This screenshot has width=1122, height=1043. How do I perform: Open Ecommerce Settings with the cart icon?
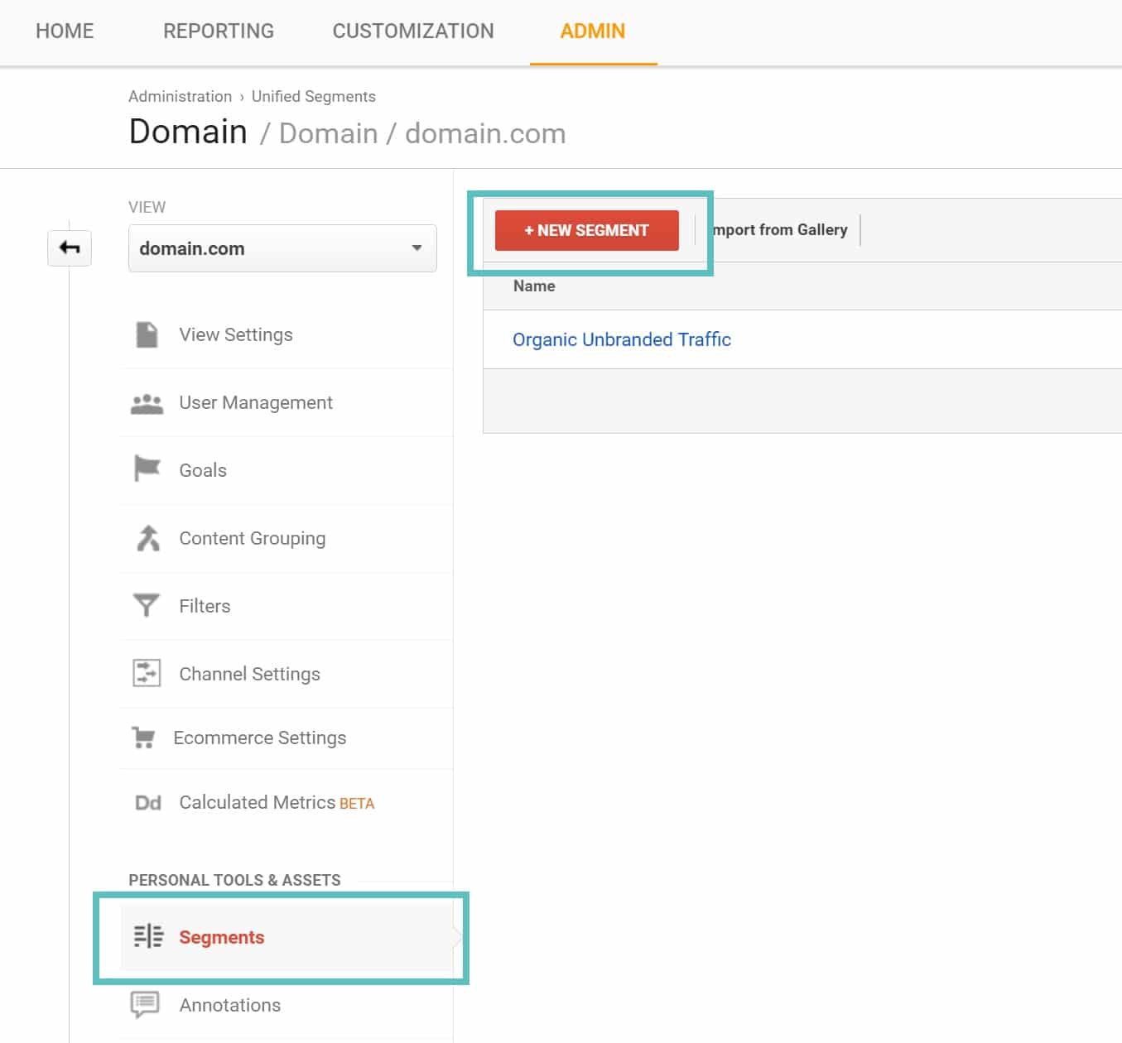[x=146, y=738]
